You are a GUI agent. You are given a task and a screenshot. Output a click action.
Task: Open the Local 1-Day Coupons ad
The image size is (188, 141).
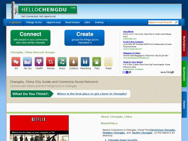133,42
